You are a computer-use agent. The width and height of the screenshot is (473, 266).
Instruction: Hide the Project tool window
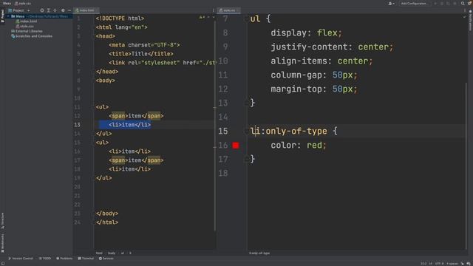pyautogui.click(x=69, y=10)
